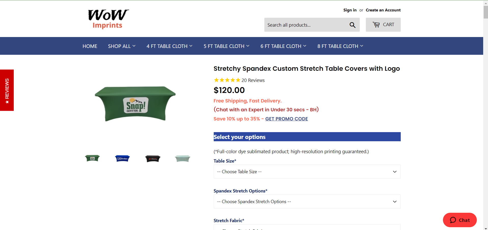Click the 20 Reviews link
This screenshot has width=488, height=230.
click(253, 80)
